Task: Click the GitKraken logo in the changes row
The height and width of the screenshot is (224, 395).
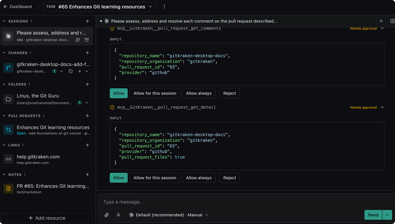Action: [x=54, y=71]
